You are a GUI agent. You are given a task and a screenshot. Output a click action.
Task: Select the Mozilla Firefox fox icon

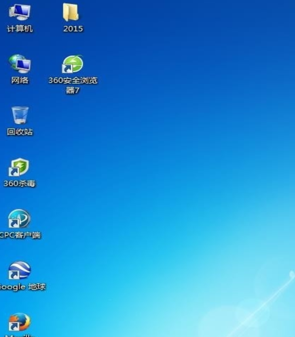(19, 322)
